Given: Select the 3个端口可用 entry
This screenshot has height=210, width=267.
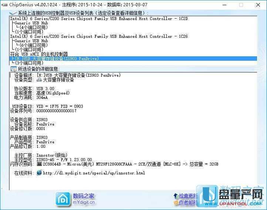Looking at the screenshot, I should tap(29, 63).
